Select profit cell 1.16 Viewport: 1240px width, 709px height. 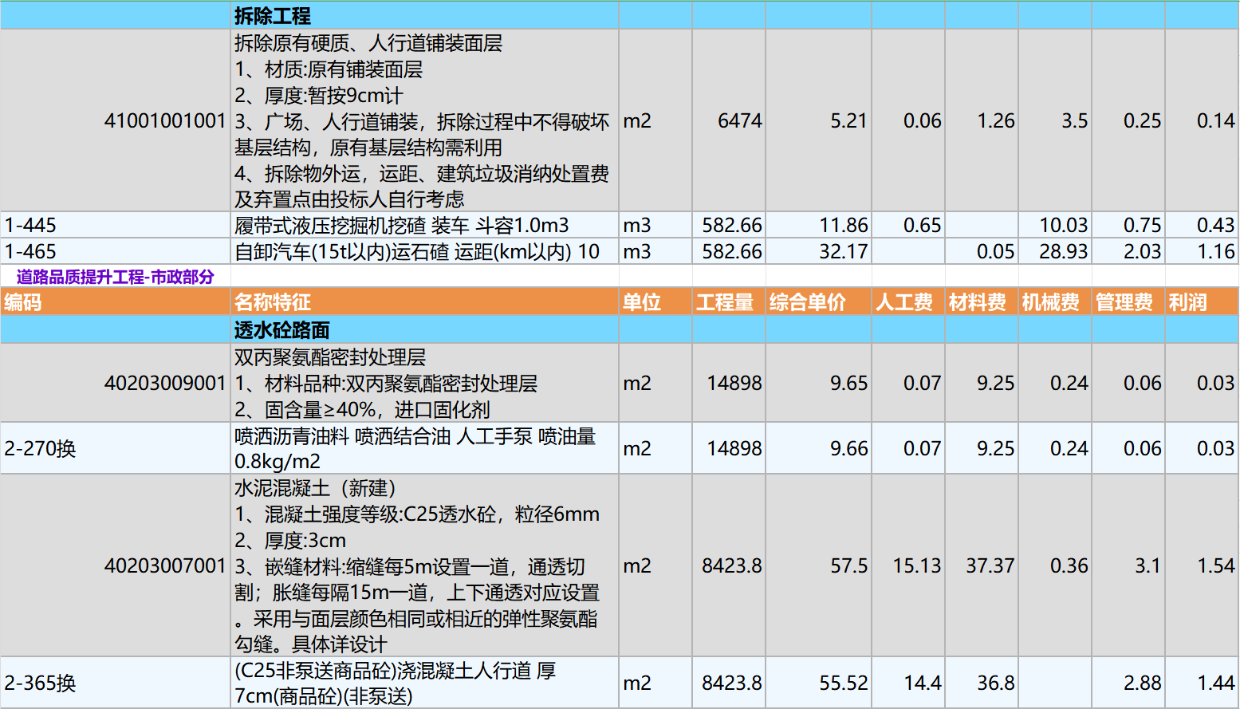pos(1202,251)
